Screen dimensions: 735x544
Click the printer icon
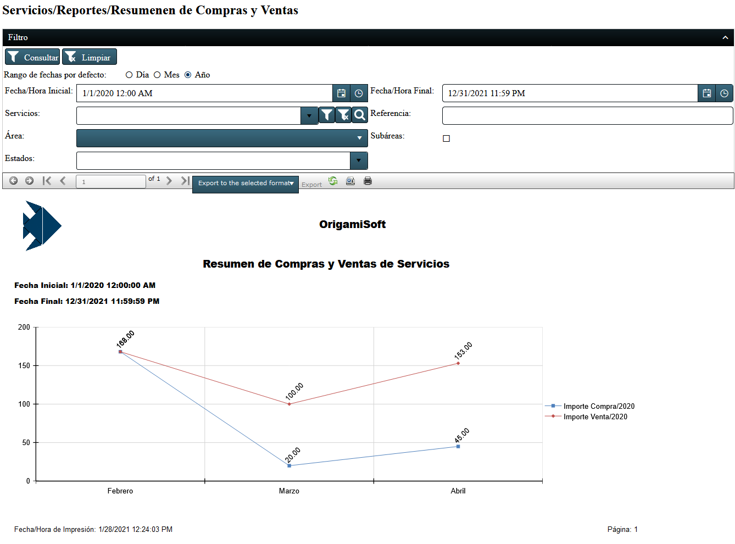point(368,181)
